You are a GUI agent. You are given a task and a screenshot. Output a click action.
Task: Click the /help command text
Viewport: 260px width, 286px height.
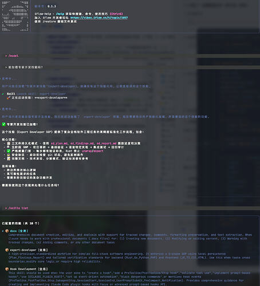point(60,14)
